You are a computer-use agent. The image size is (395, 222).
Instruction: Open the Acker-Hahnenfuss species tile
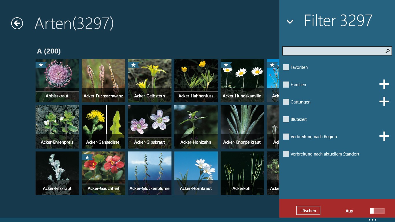coord(196,81)
